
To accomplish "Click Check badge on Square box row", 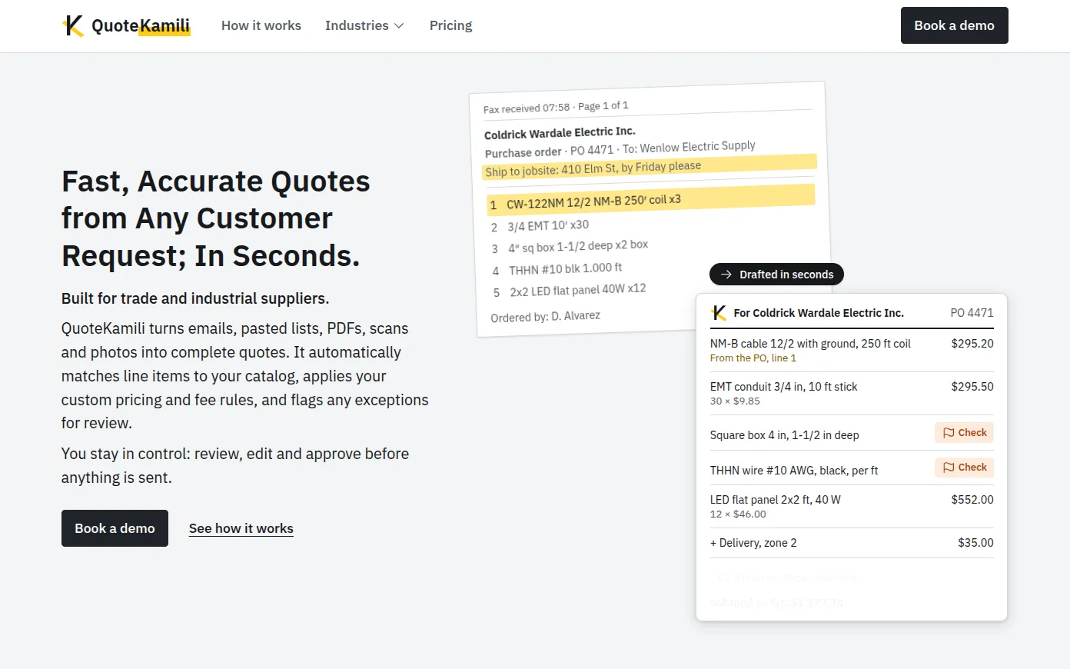I will 964,433.
